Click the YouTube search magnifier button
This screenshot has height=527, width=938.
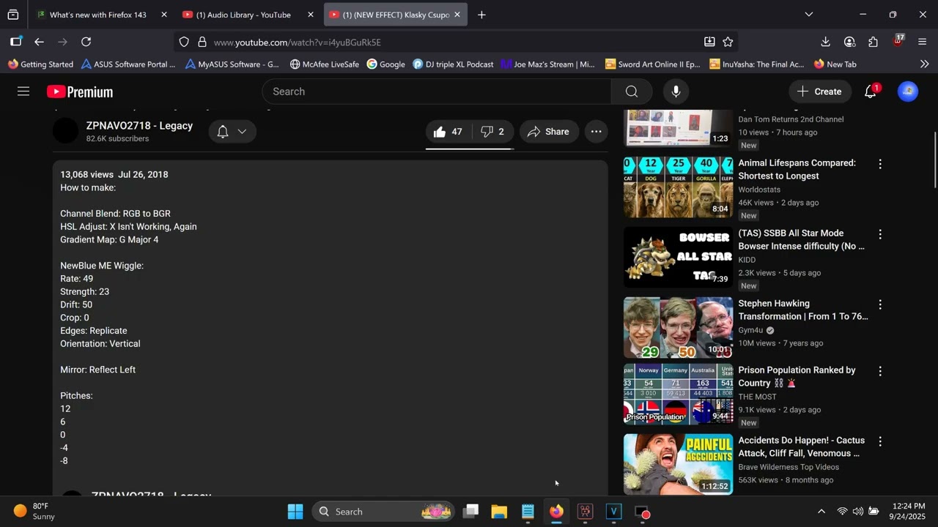tap(632, 91)
